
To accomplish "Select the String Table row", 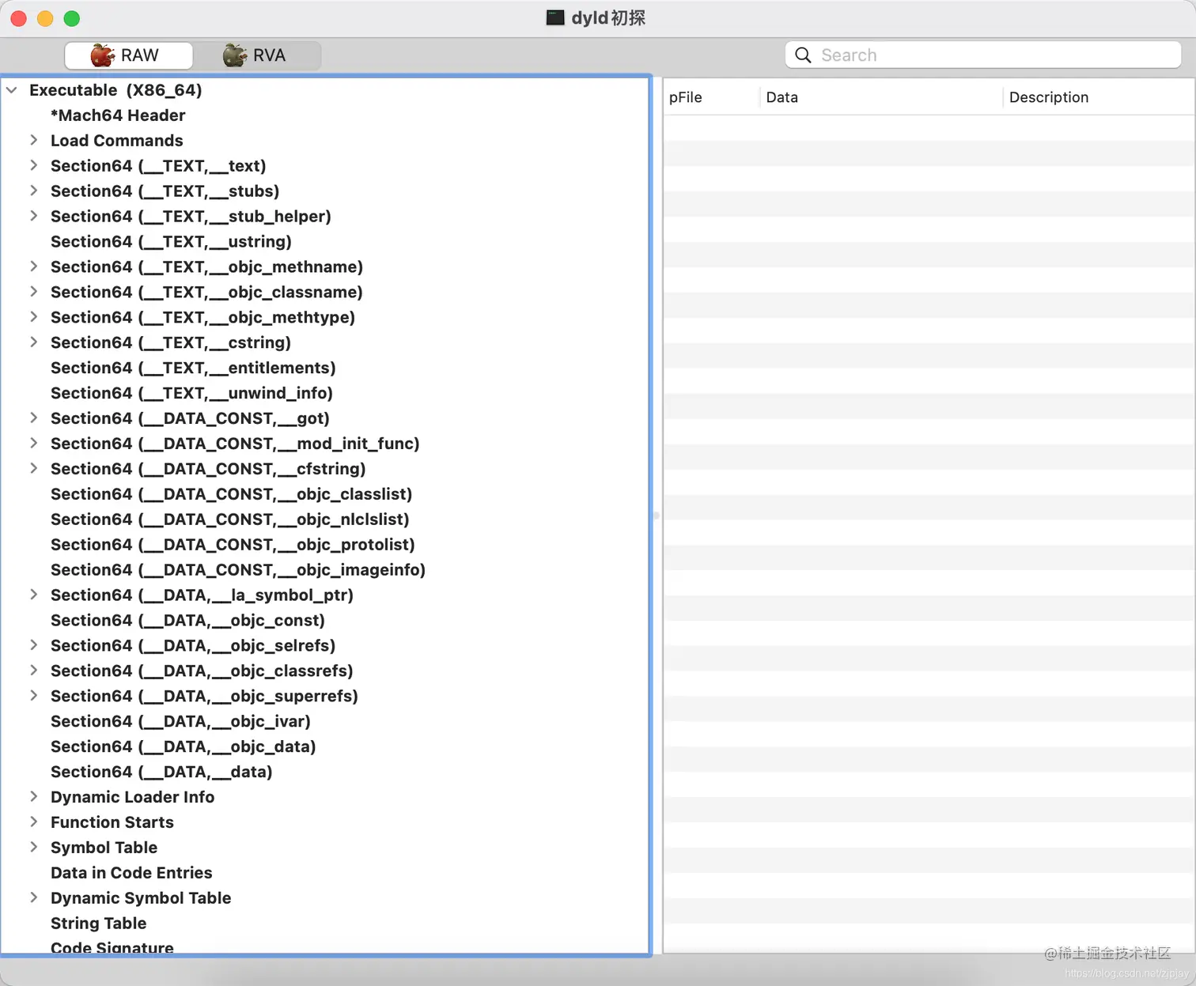I will (x=325, y=924).
